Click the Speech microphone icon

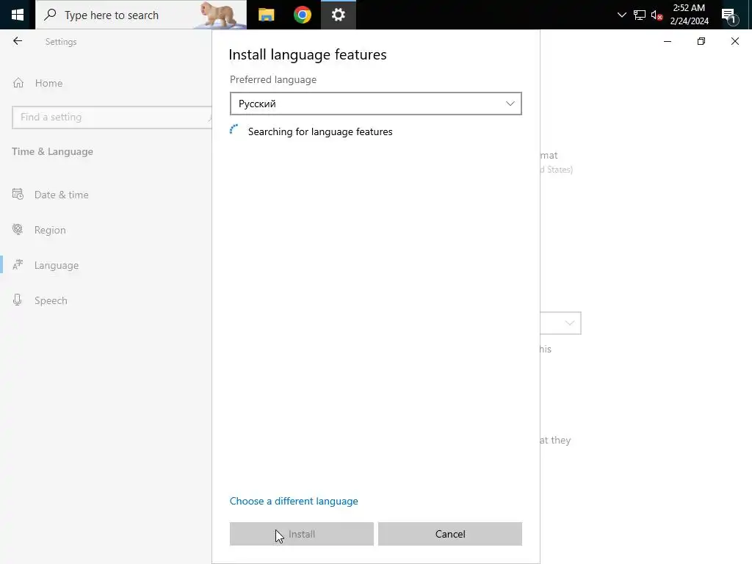pos(18,300)
